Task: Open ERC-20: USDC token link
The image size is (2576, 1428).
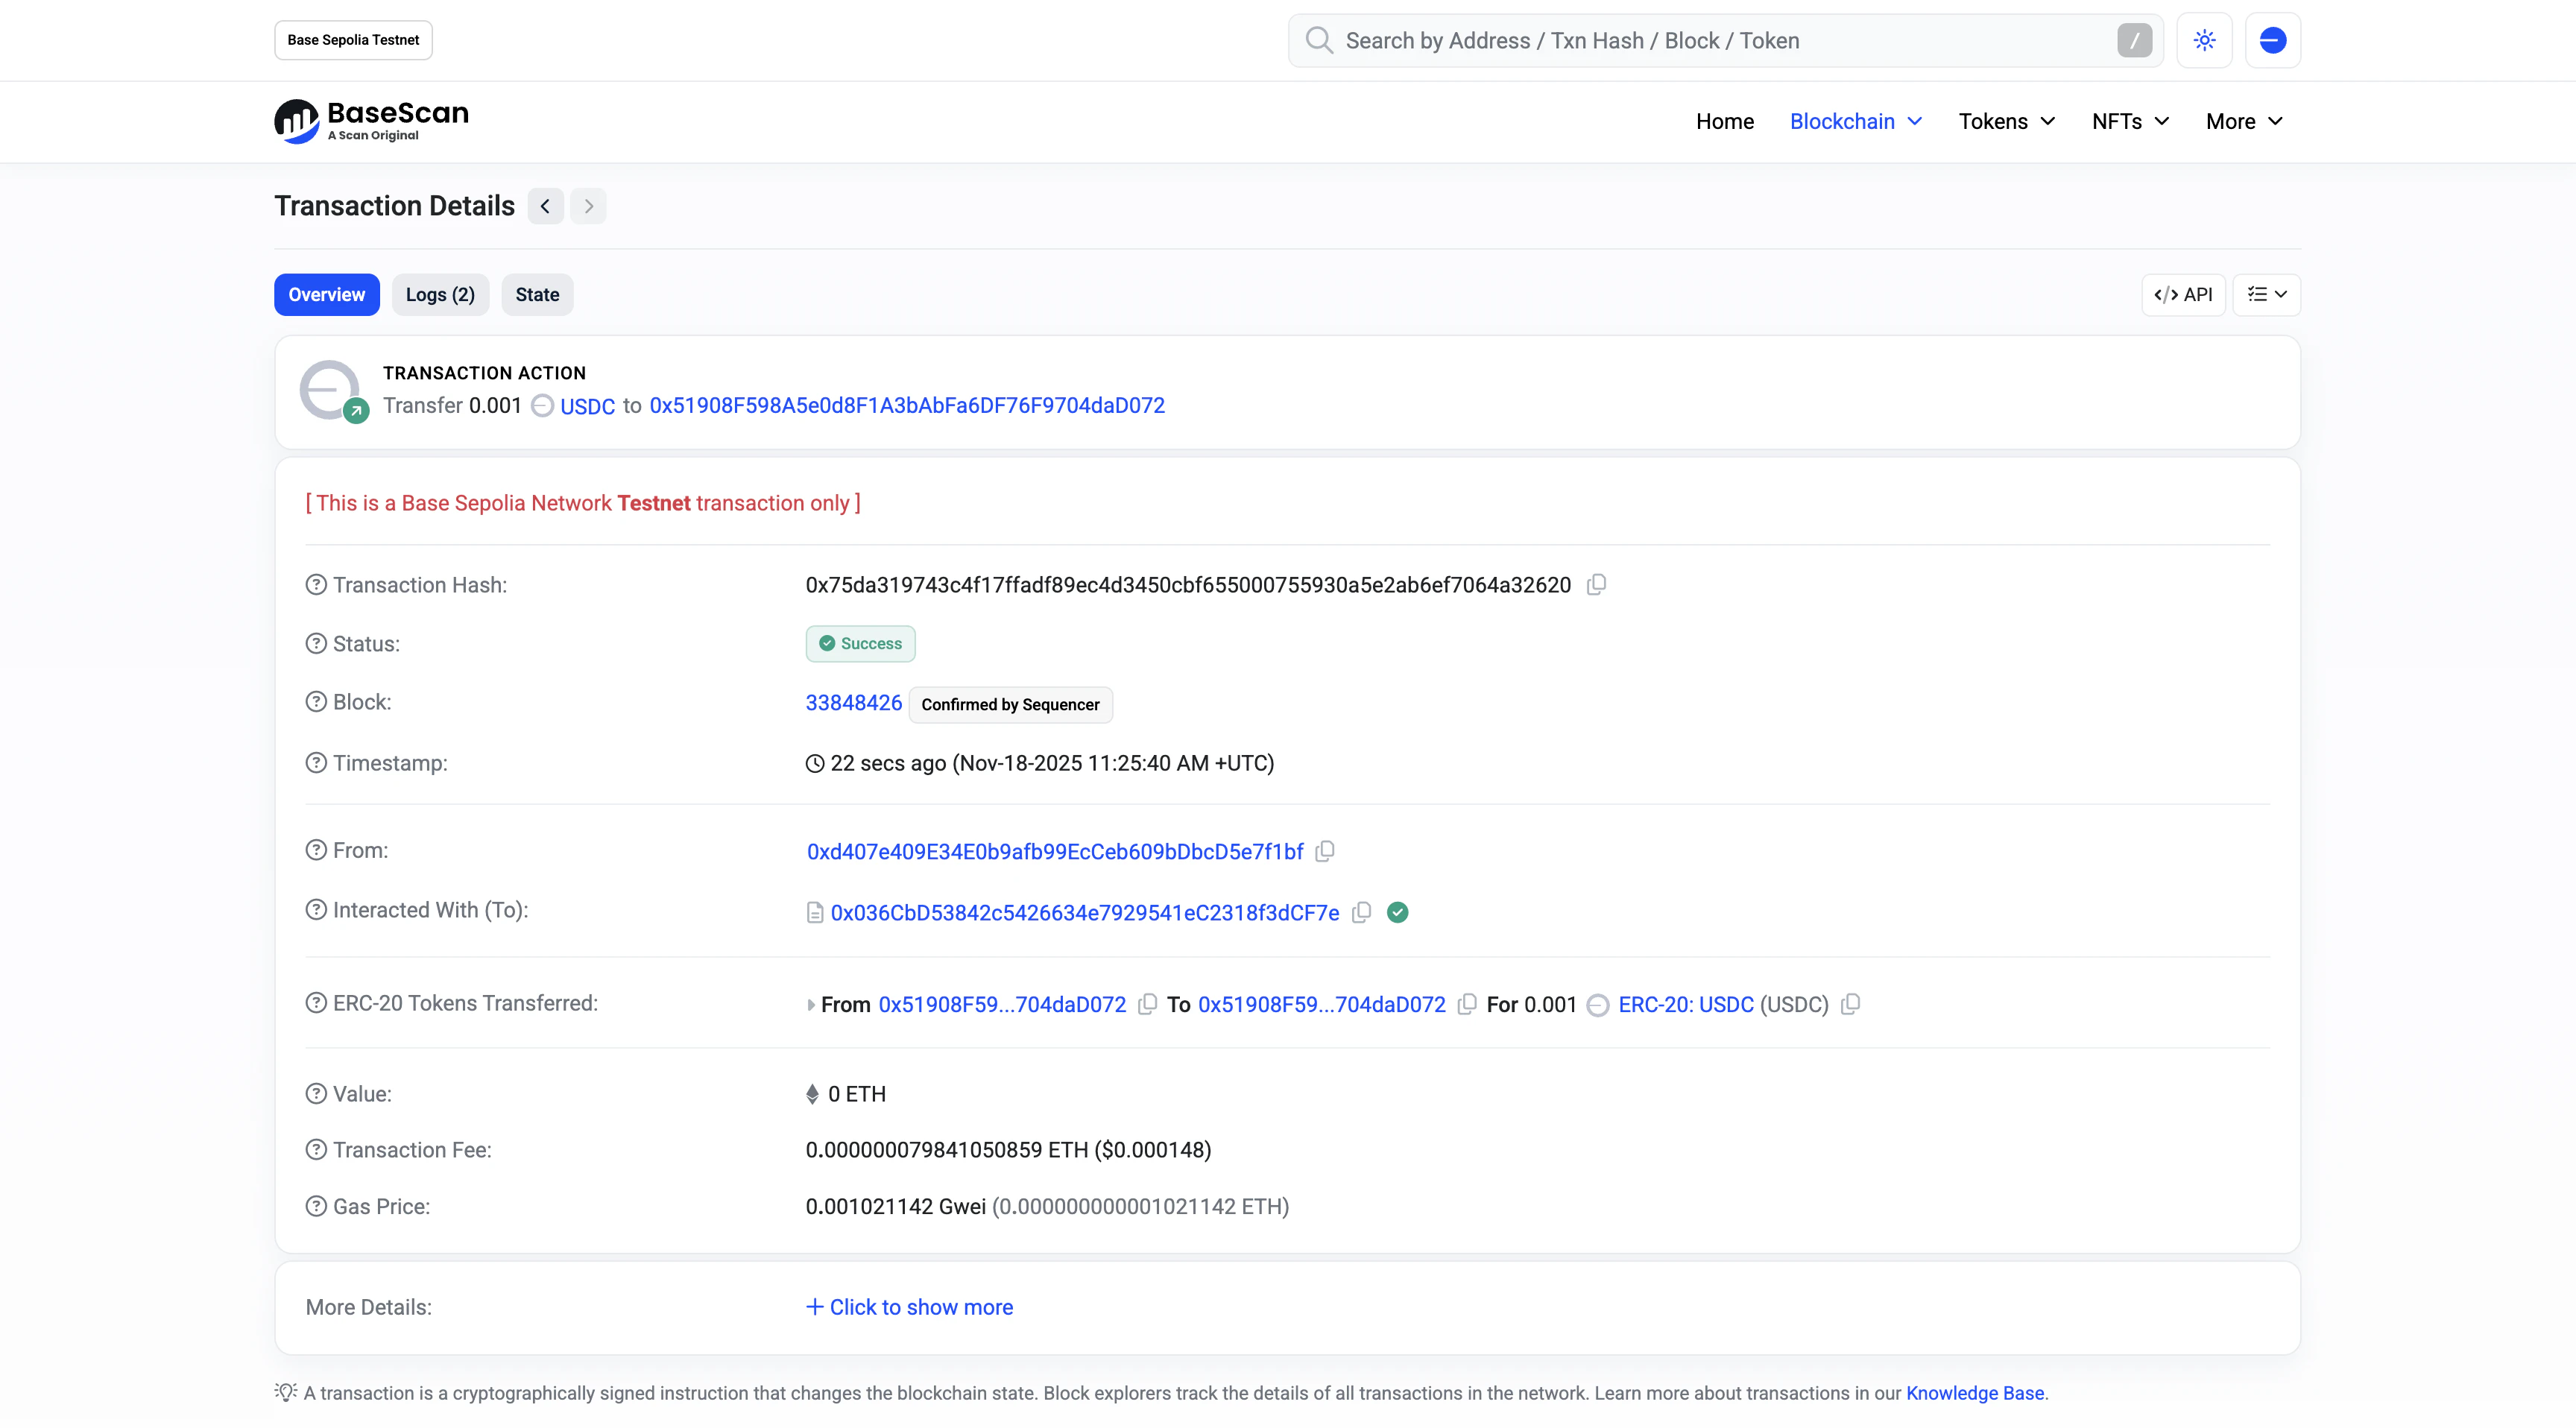Action: tap(1686, 1004)
